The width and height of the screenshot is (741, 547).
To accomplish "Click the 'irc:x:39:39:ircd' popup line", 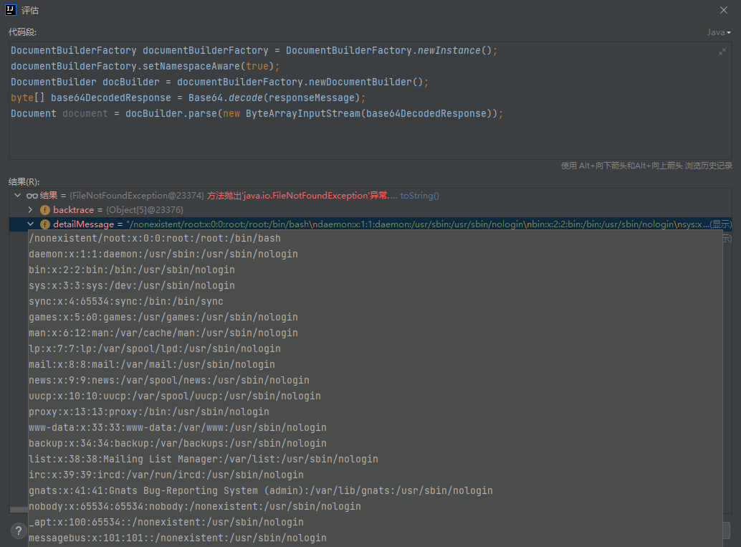I will (166, 475).
